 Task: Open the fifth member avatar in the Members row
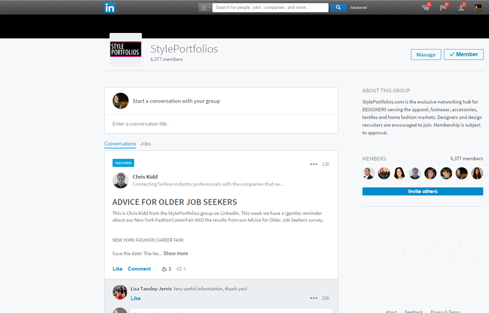click(430, 174)
